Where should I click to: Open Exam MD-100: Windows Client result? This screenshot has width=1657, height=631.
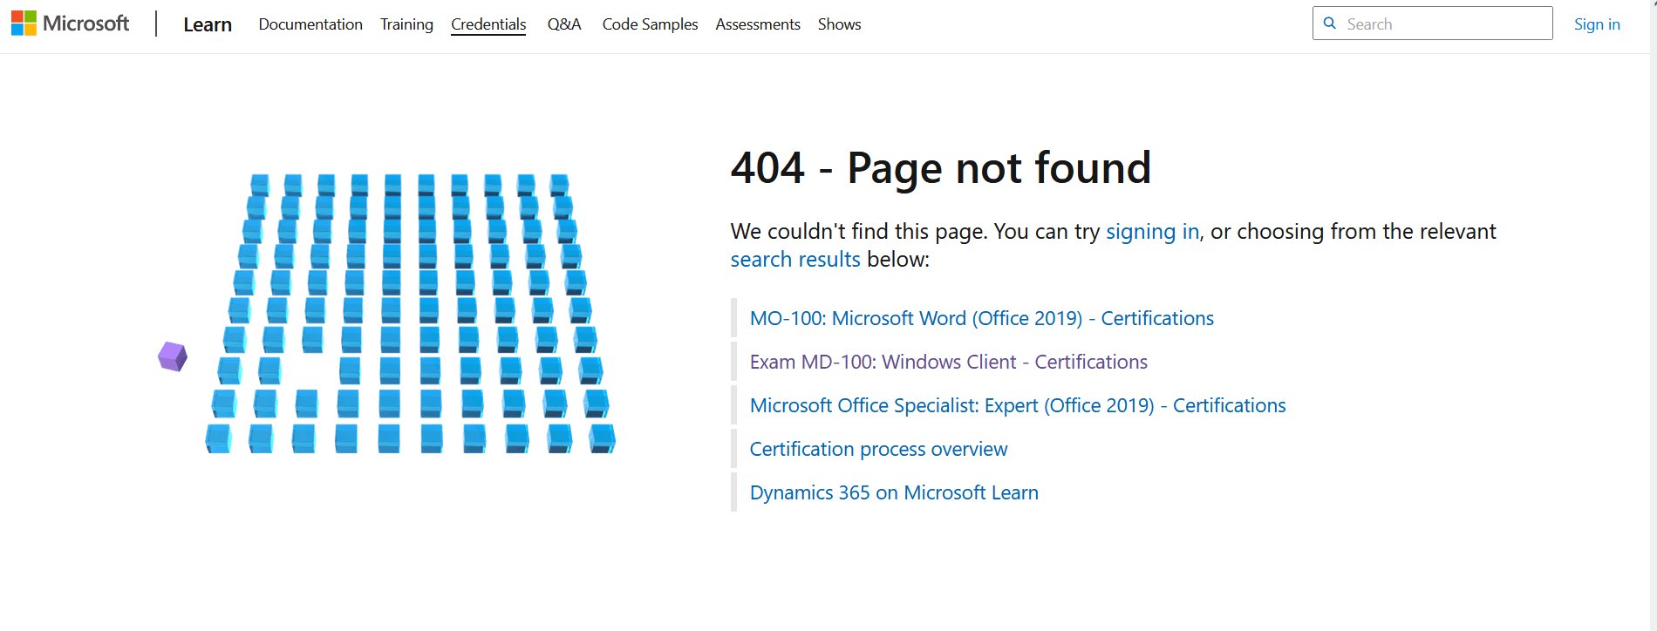coord(949,362)
